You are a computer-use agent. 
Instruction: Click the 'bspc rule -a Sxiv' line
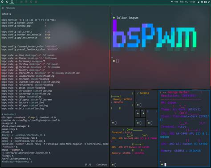23,109
